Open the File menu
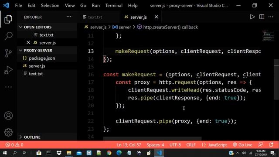The width and height of the screenshot is (279, 157). pos(18,6)
